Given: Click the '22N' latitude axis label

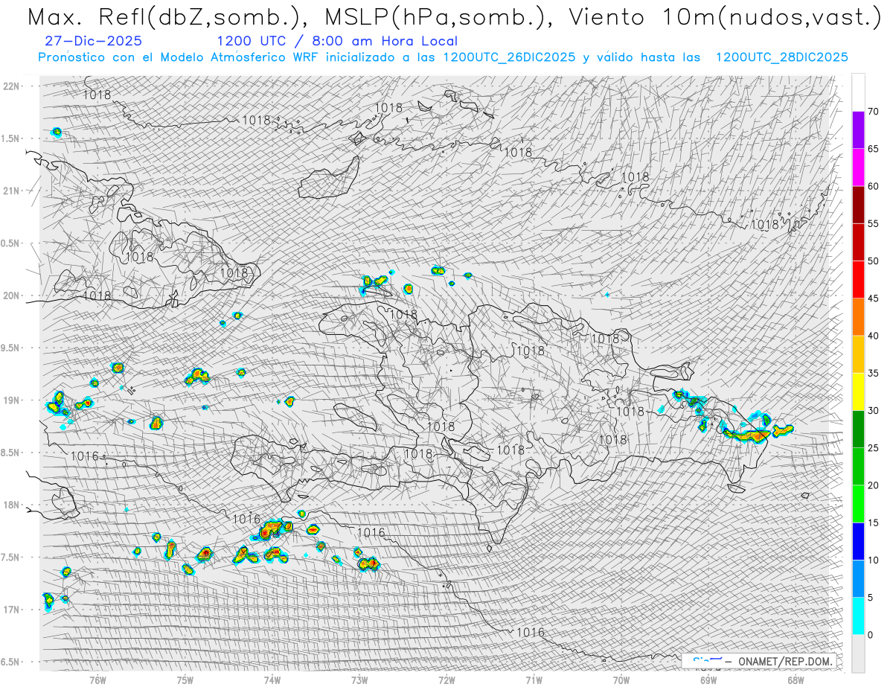Looking at the screenshot, I should point(11,86).
